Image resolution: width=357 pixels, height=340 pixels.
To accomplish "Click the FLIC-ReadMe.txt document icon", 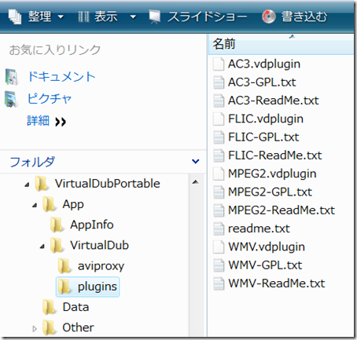I will coord(219,155).
